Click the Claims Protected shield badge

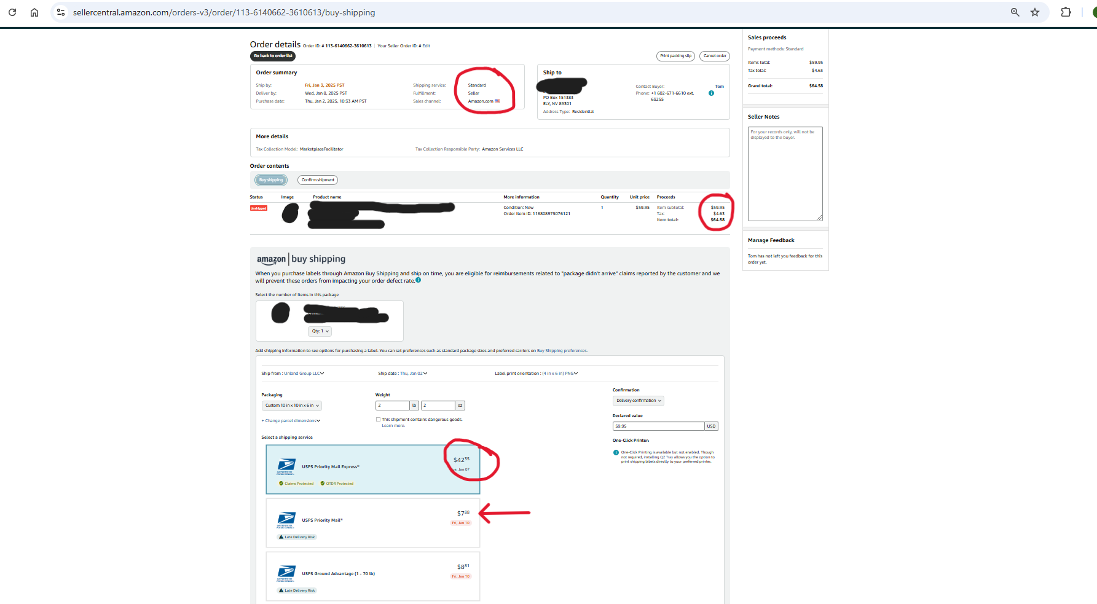[296, 484]
